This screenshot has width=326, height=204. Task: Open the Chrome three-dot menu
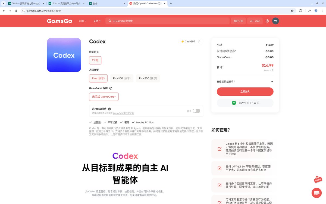point(322,11)
